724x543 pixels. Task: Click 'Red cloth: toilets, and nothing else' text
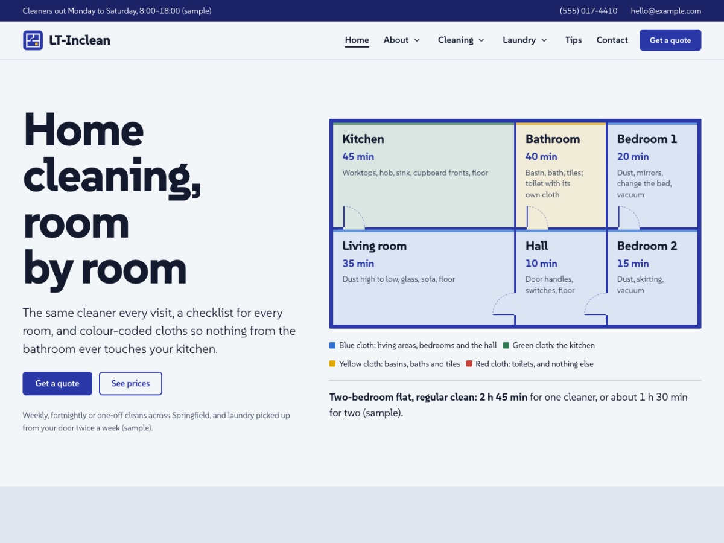click(535, 364)
